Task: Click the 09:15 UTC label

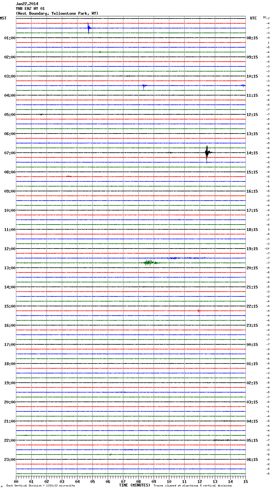Action: click(252, 57)
